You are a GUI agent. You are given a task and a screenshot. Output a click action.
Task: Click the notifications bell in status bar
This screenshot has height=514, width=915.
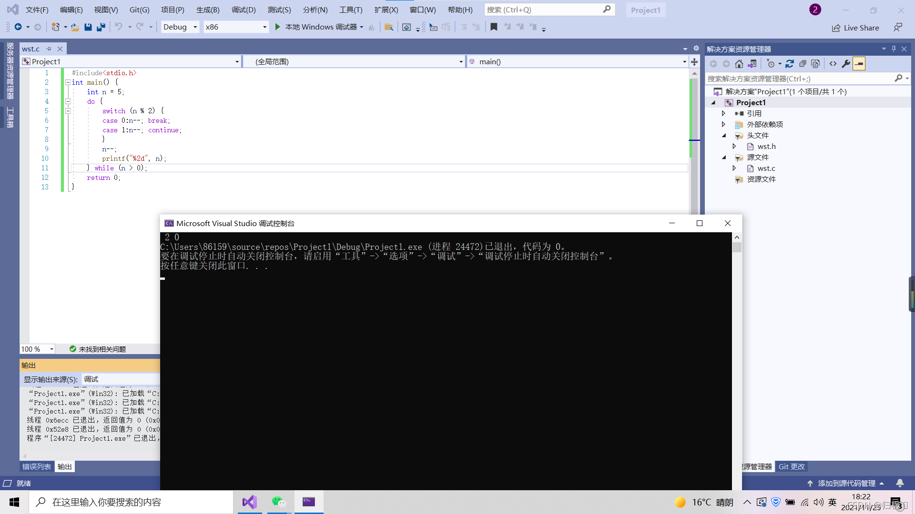tap(900, 483)
